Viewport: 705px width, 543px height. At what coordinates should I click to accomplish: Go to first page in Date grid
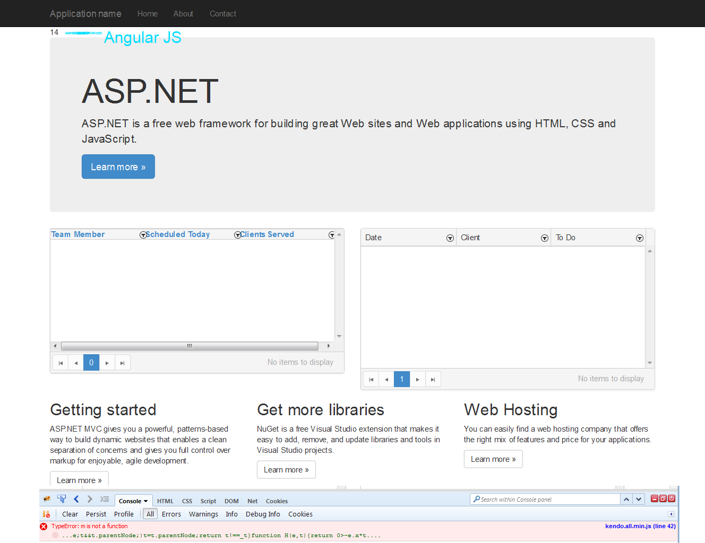click(x=371, y=379)
